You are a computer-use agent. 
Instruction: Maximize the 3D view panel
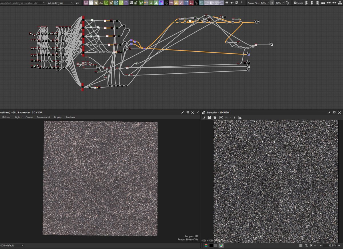tap(193, 113)
